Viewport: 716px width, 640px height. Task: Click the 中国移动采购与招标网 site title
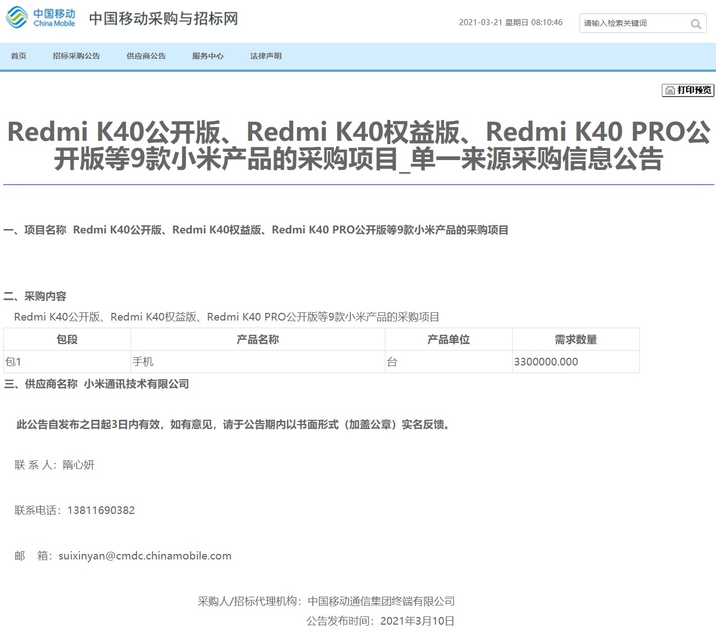163,19
